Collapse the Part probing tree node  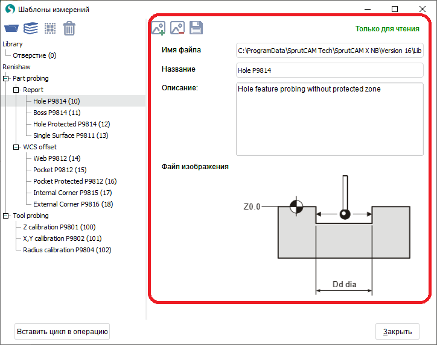6,78
